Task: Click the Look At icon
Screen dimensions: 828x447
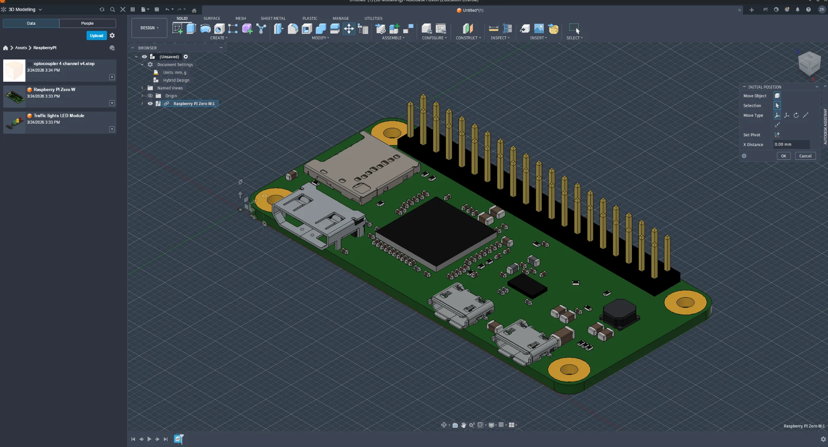Action: (x=455, y=425)
